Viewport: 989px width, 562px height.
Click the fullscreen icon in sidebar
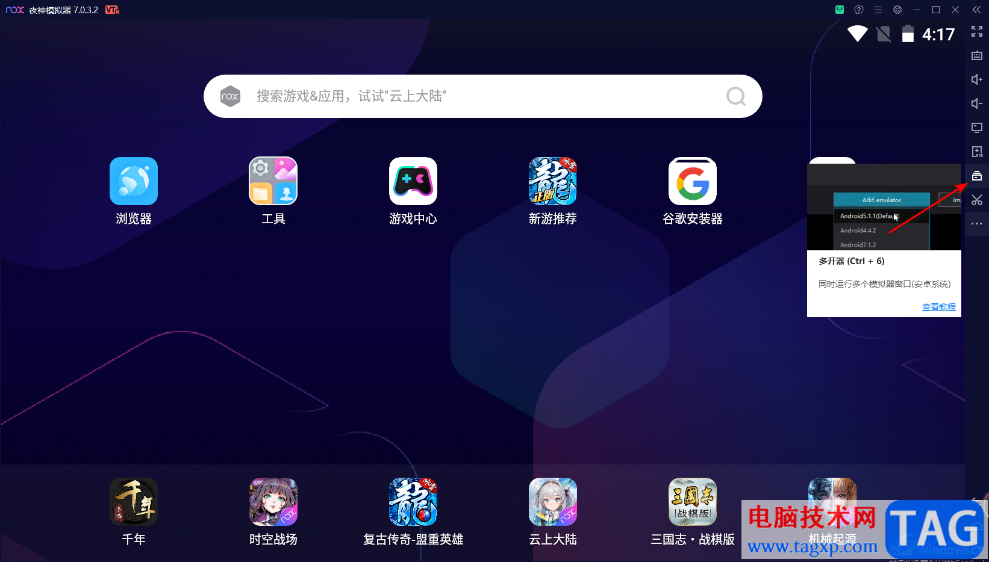coord(977,31)
